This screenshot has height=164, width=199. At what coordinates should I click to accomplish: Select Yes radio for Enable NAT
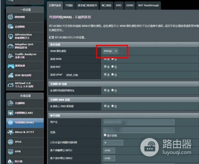105,67
